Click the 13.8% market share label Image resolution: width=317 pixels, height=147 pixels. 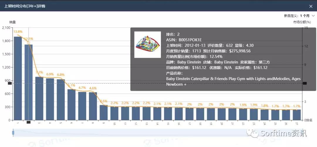coord(18,32)
